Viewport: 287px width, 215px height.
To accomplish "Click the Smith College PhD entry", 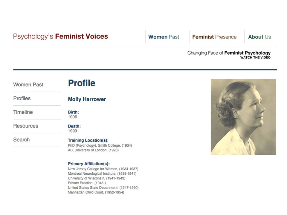I will [100, 145].
